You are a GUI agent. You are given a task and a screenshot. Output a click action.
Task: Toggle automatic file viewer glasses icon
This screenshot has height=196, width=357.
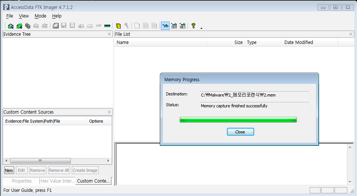pyautogui.click(x=165, y=26)
